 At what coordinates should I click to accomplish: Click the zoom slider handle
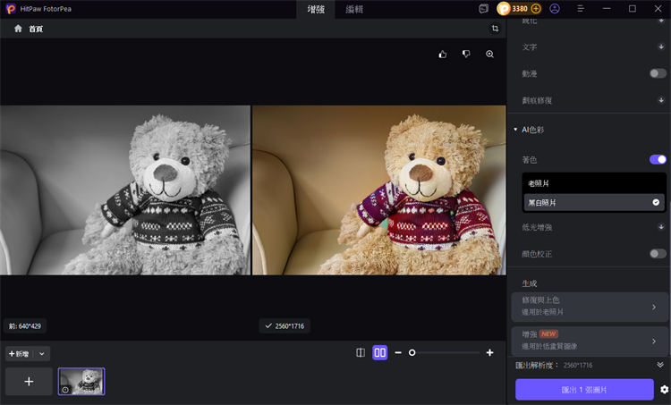point(412,353)
